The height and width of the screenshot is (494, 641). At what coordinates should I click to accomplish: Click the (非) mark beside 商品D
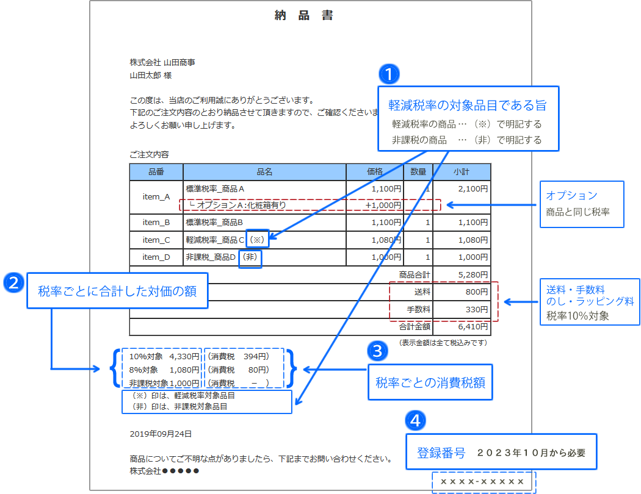pos(250,257)
